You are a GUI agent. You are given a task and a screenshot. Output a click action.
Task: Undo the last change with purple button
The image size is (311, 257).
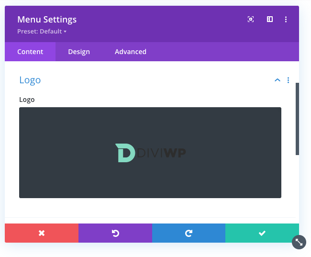(x=115, y=233)
